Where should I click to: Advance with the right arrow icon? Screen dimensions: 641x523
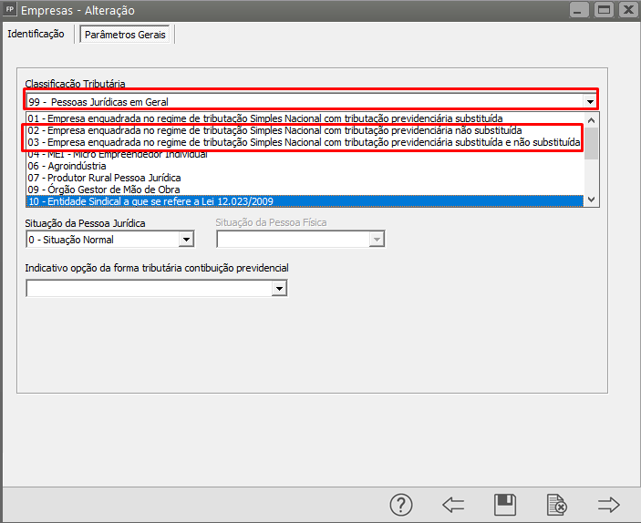click(609, 505)
